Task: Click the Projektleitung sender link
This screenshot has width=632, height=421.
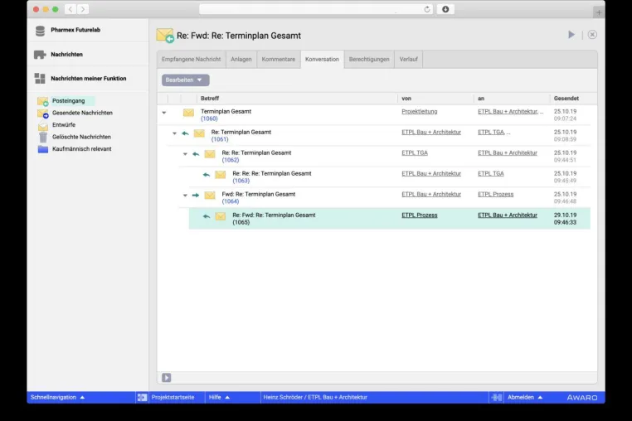Action: point(419,112)
